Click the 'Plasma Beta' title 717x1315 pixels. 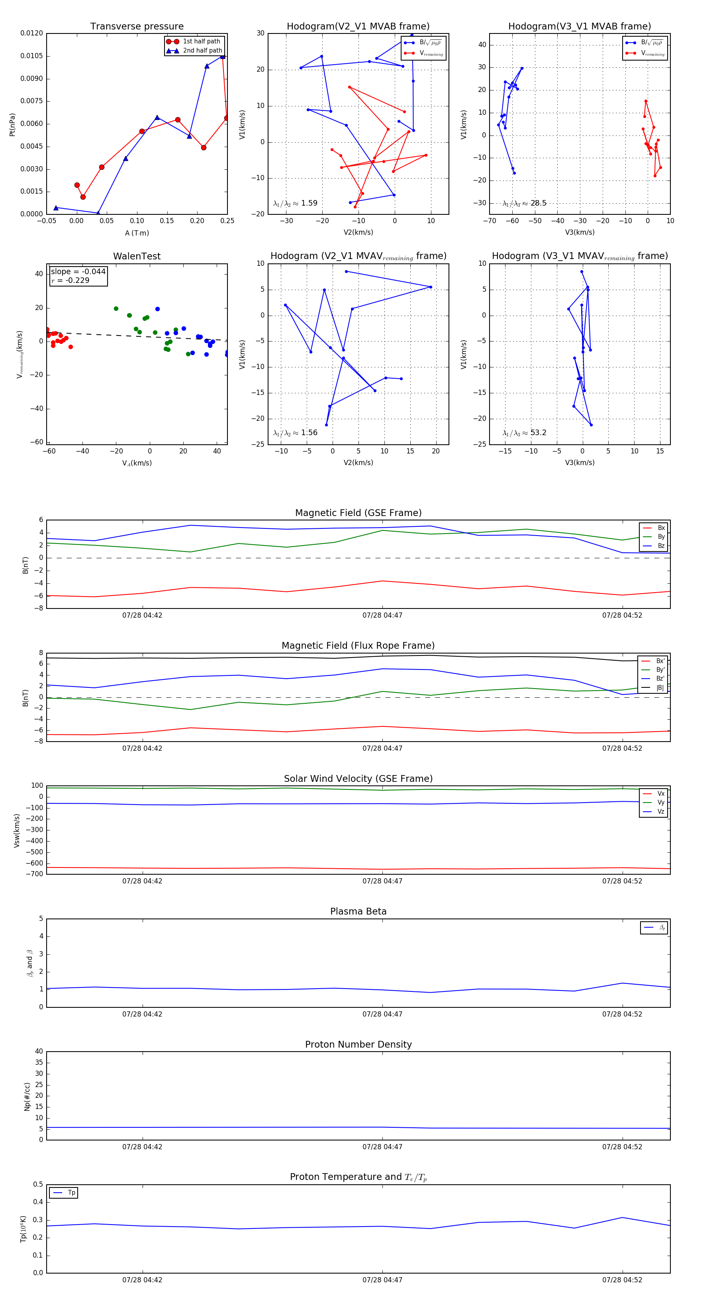[358, 912]
